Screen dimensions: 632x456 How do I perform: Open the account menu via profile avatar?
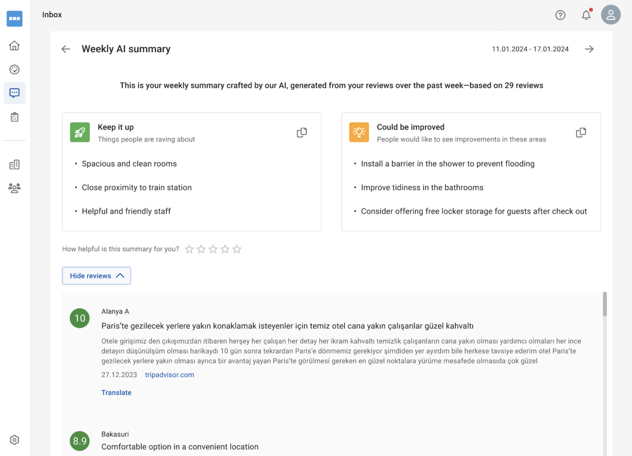(611, 14)
